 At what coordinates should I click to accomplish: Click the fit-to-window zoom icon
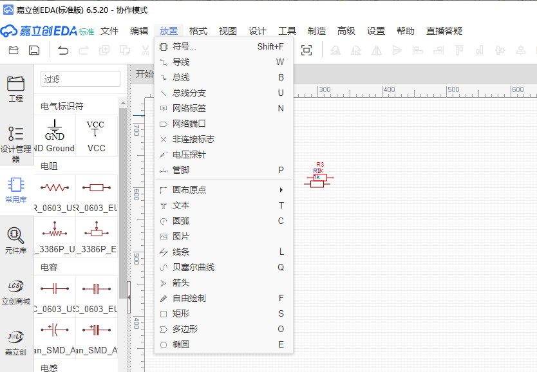[306, 50]
